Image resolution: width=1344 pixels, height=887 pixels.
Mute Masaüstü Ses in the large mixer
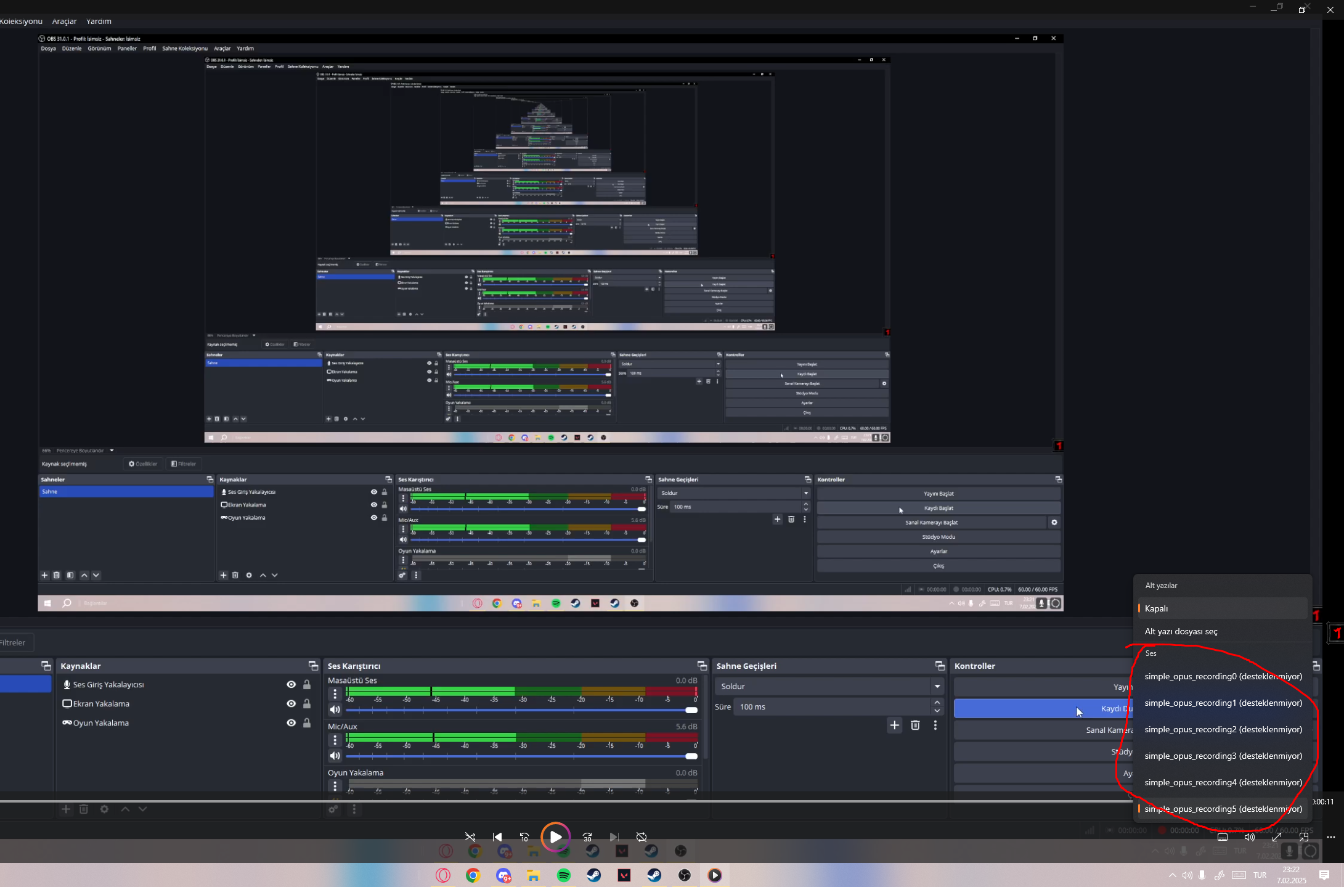click(335, 710)
